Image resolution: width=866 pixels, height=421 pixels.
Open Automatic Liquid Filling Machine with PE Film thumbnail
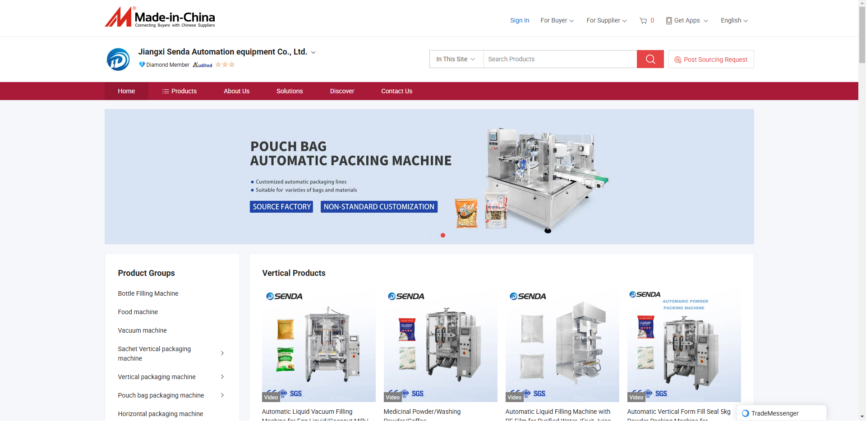click(562, 345)
